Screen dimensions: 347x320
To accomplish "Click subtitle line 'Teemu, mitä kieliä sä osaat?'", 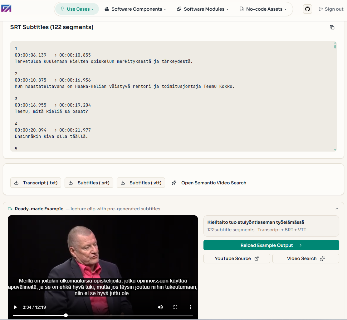I will (51, 112).
